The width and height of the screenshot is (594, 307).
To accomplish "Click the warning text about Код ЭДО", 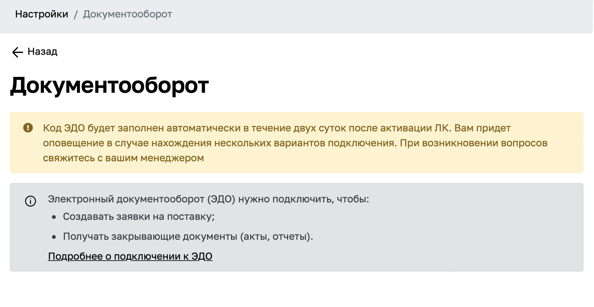I will [x=295, y=143].
